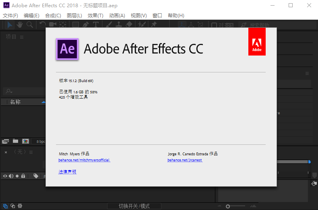Select the Clone Stamp tool
318x210 pixels.
[119, 25]
